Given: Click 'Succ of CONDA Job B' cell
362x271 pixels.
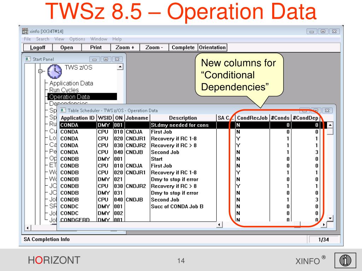Looking at the screenshot, I should [x=177, y=206].
